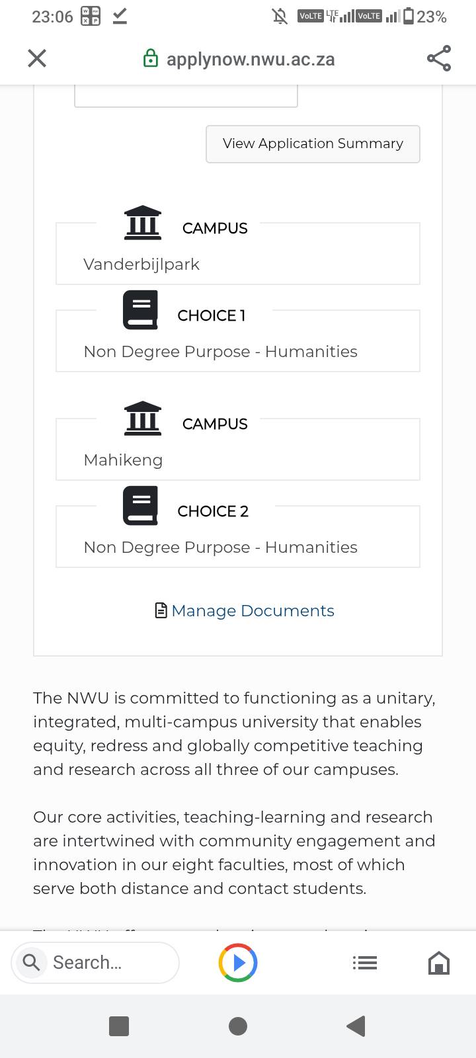
Task: Tap the Choice 1 book icon
Action: coord(141,310)
